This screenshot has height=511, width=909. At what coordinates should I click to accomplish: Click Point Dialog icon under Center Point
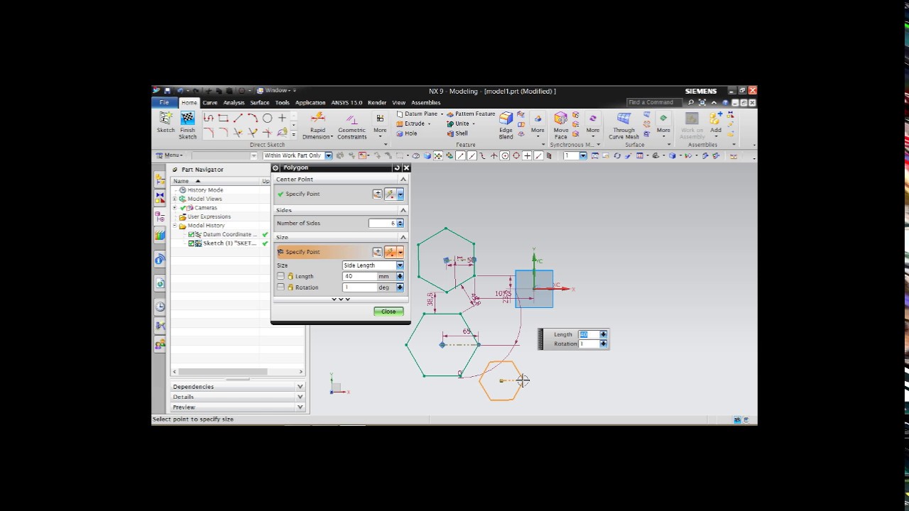click(x=377, y=194)
